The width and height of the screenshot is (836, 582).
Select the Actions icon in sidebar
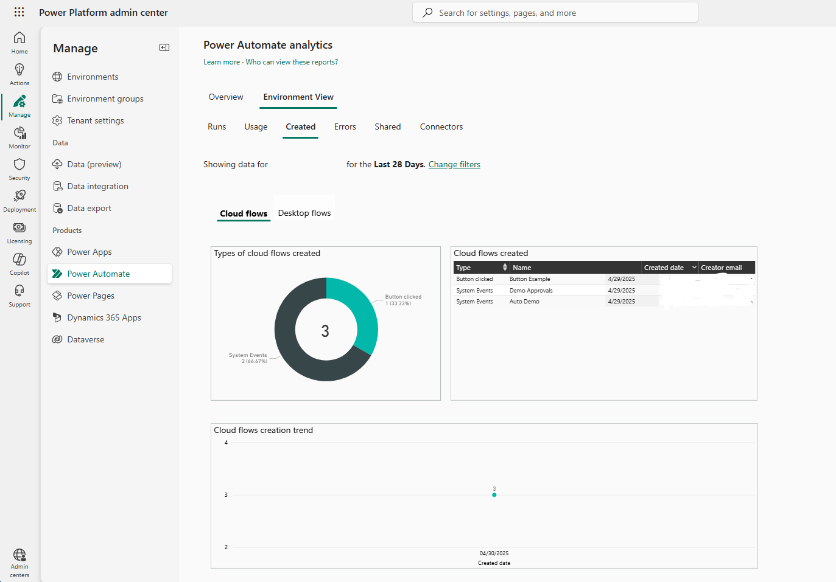pos(19,73)
